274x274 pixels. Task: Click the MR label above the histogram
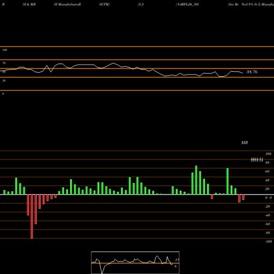pos(244,142)
